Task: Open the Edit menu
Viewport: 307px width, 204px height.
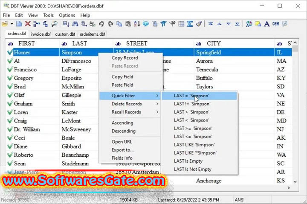Action: [19, 15]
